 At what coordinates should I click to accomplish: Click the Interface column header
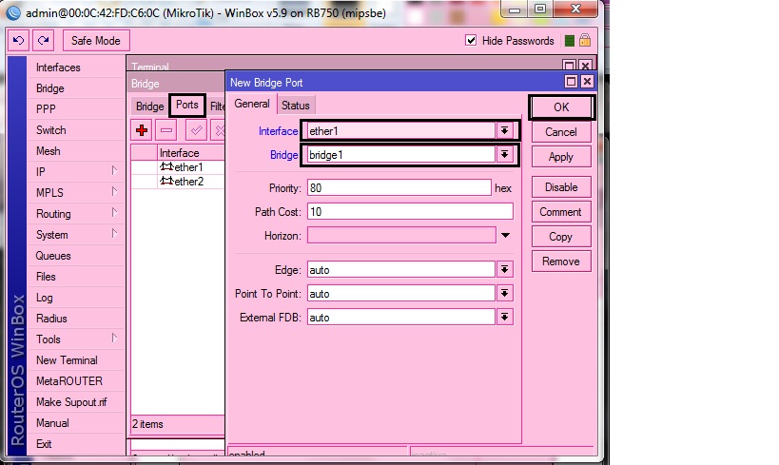click(191, 152)
